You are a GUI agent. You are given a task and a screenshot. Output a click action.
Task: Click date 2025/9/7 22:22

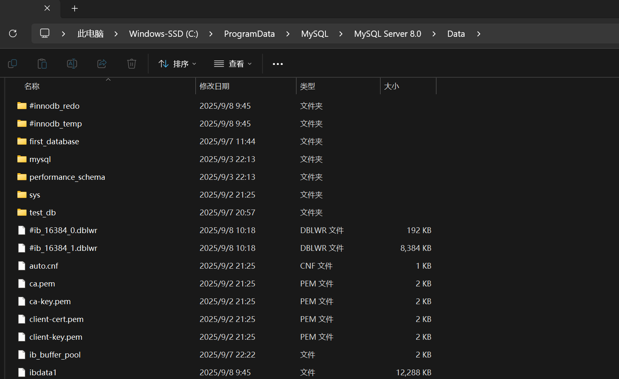[227, 355]
